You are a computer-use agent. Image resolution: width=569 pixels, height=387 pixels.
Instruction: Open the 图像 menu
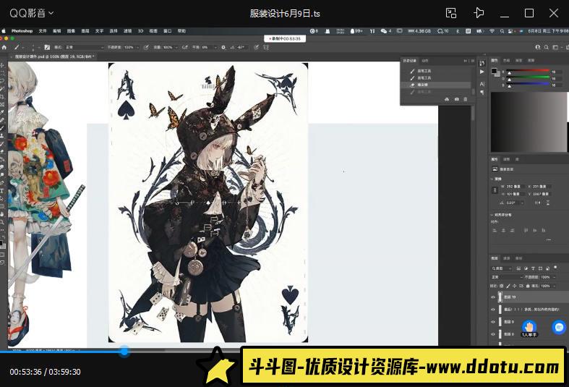tap(71, 31)
